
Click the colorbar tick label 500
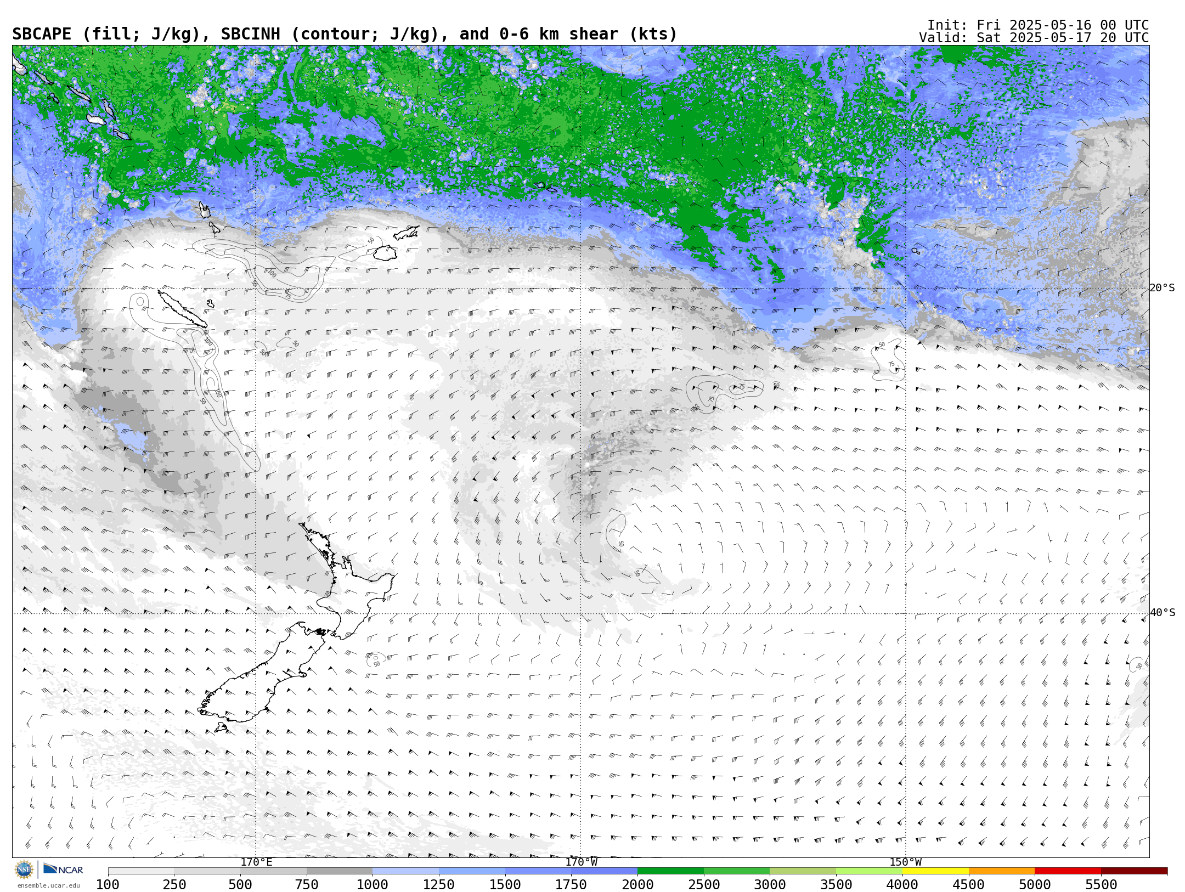click(240, 885)
